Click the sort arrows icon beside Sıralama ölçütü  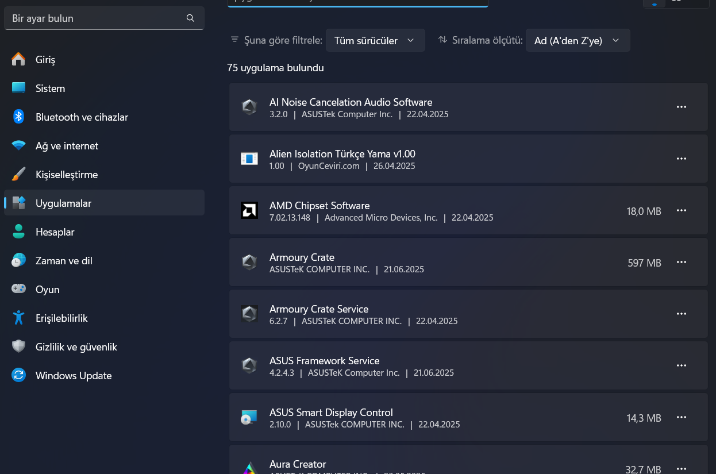pyautogui.click(x=442, y=40)
